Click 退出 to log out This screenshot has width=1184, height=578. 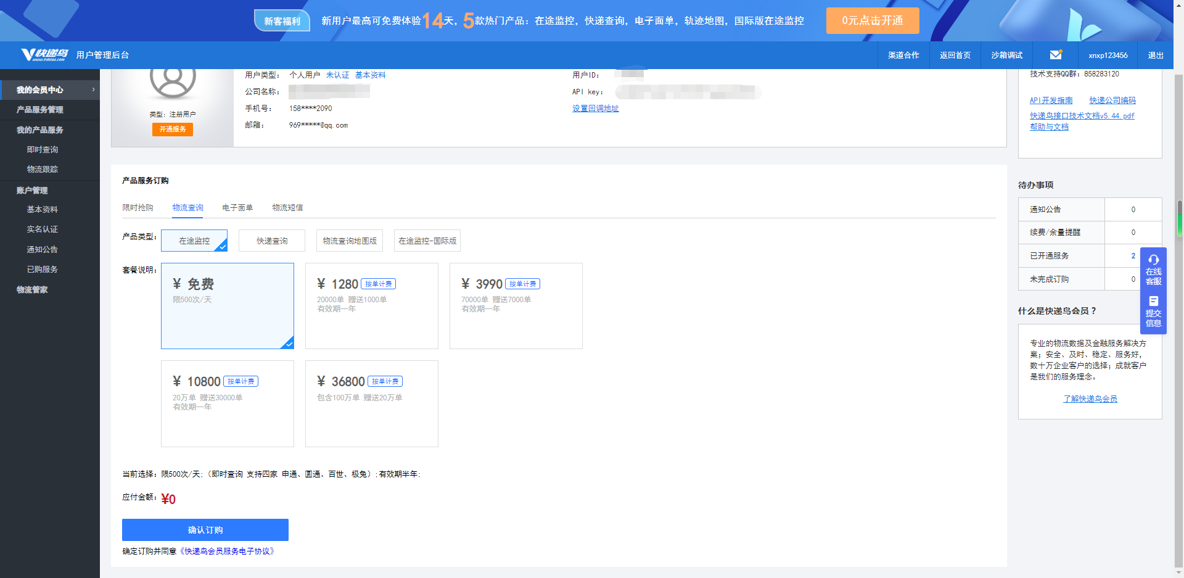pos(1156,55)
